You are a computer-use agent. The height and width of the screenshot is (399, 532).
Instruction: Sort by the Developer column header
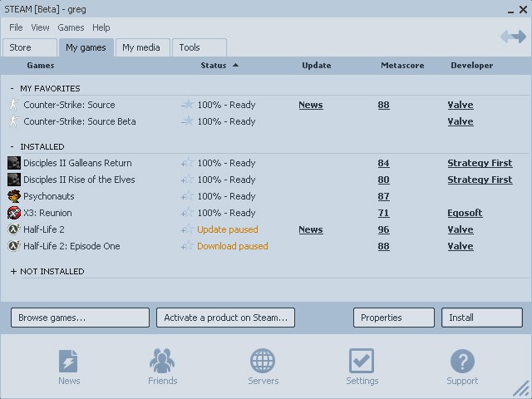472,66
